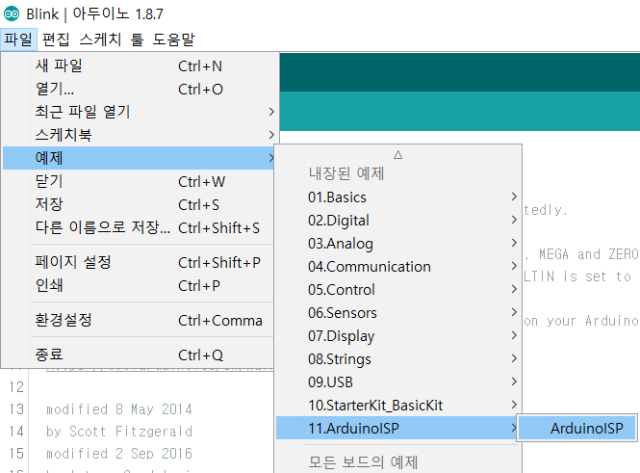Expand 06.Sensors examples
The height and width of the screenshot is (473, 640).
(x=398, y=312)
